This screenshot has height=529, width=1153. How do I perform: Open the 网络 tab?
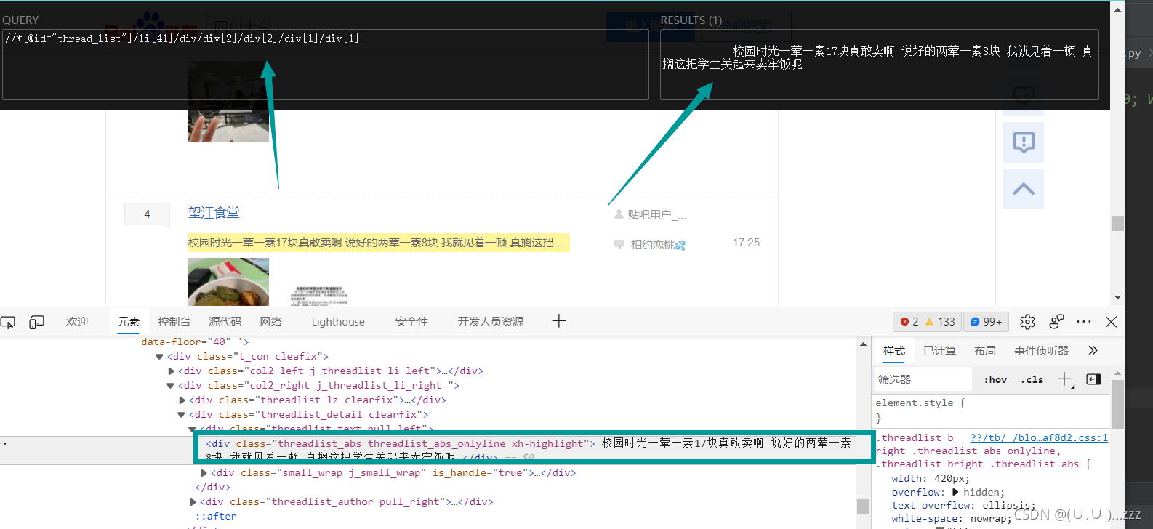click(x=270, y=321)
